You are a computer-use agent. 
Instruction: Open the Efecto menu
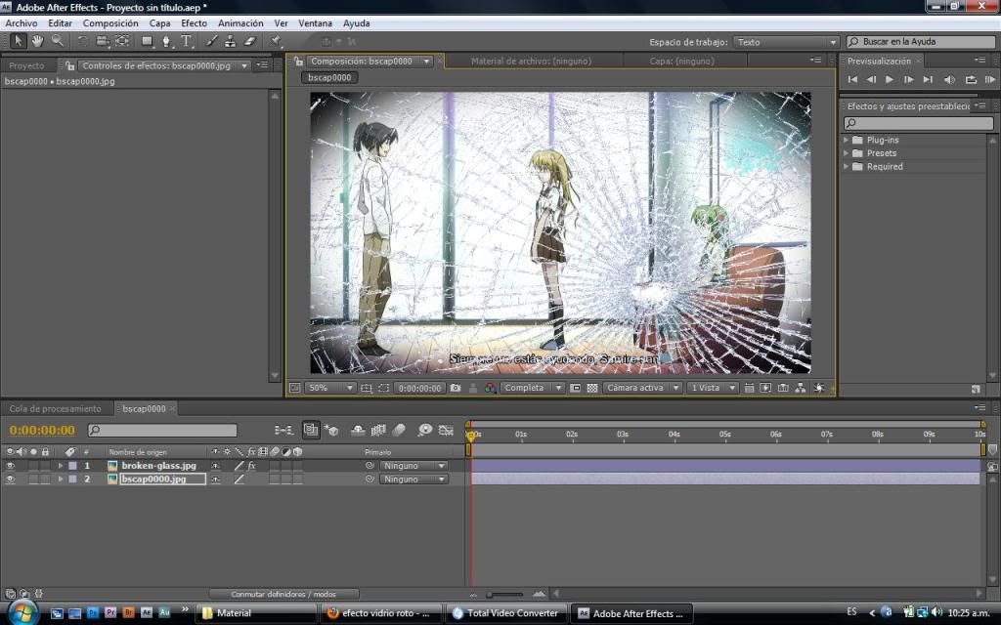(195, 23)
